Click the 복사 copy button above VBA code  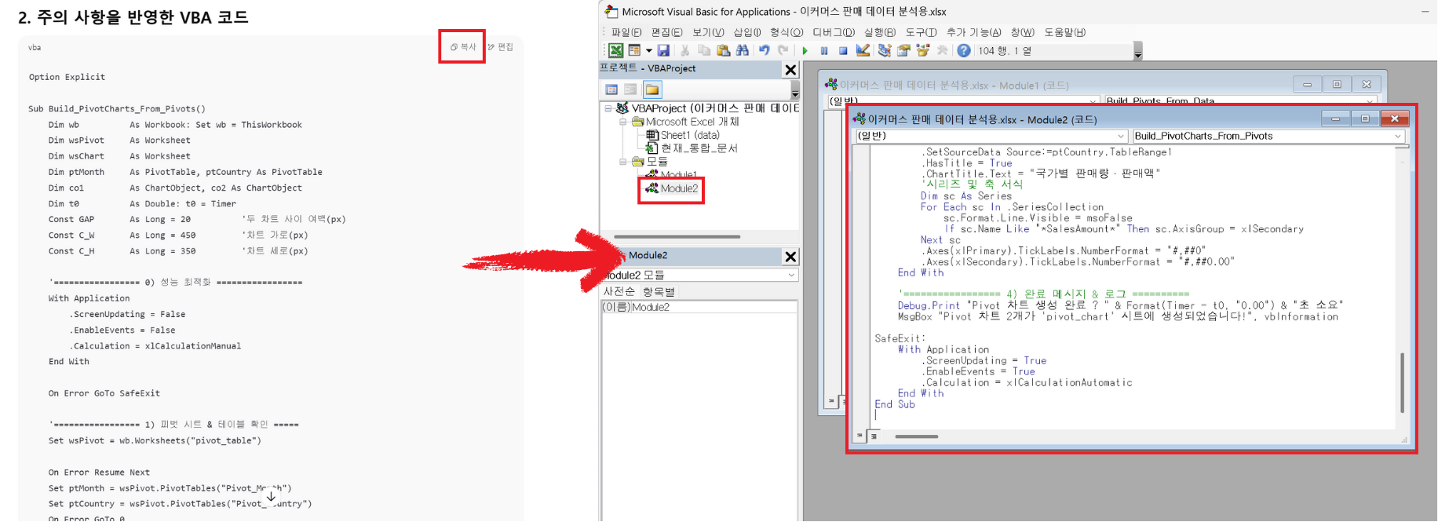tap(463, 47)
